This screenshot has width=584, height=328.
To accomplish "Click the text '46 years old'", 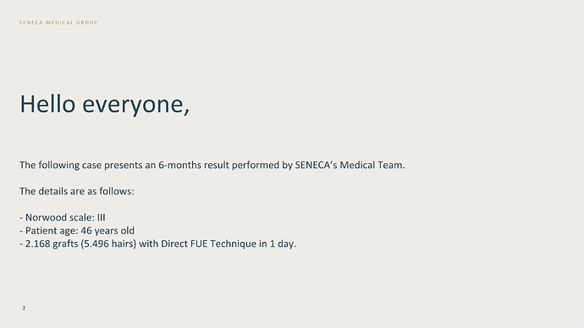I will 107,231.
